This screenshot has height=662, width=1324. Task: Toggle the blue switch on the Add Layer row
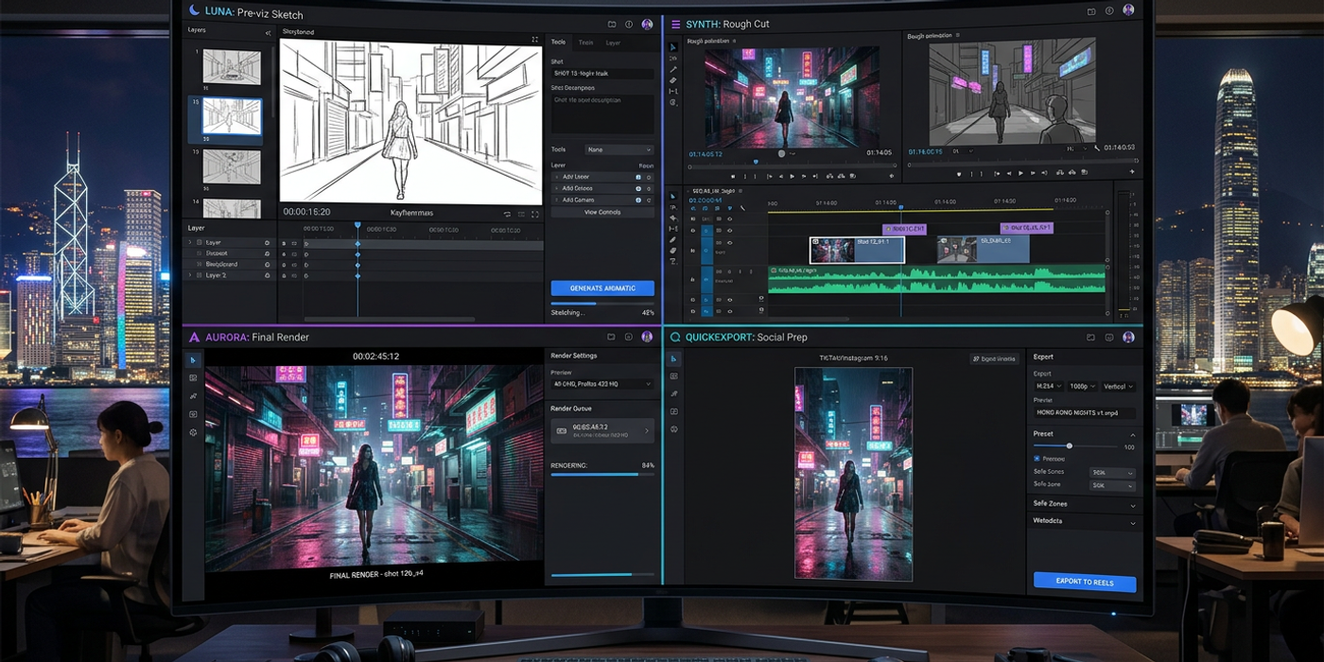[637, 177]
